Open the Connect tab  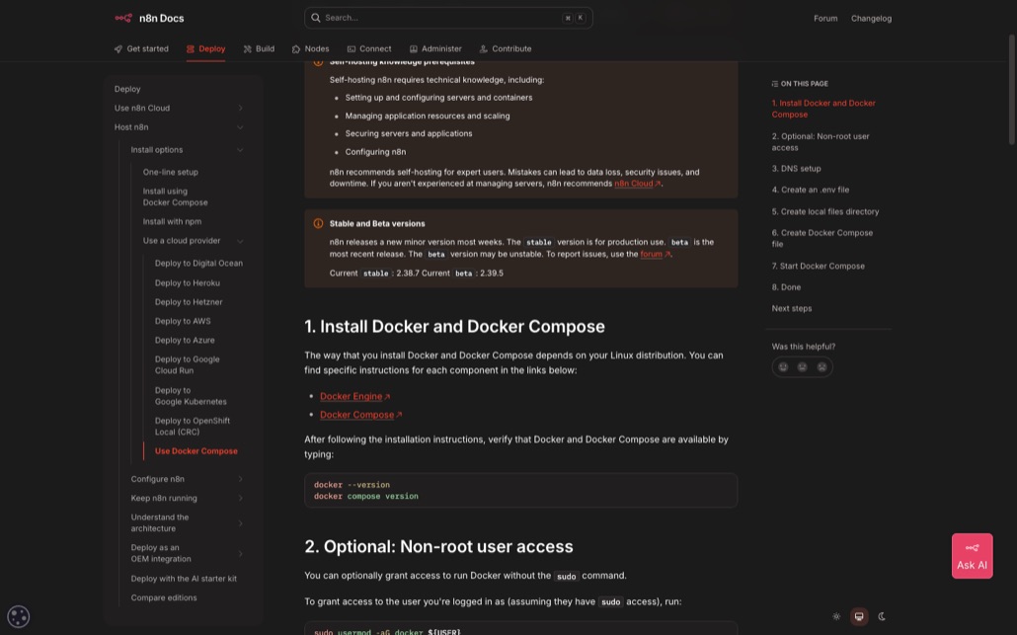pyautogui.click(x=369, y=49)
